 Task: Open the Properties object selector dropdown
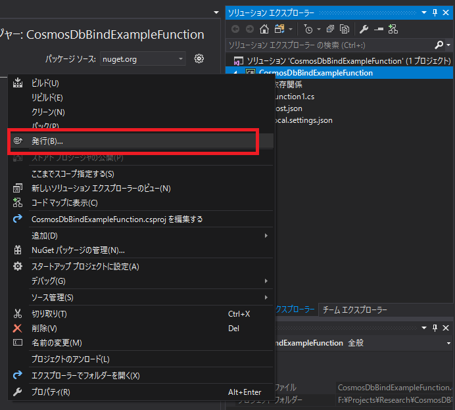[x=448, y=343]
